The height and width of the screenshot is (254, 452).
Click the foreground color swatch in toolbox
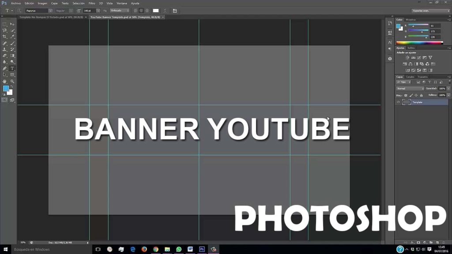(6, 88)
